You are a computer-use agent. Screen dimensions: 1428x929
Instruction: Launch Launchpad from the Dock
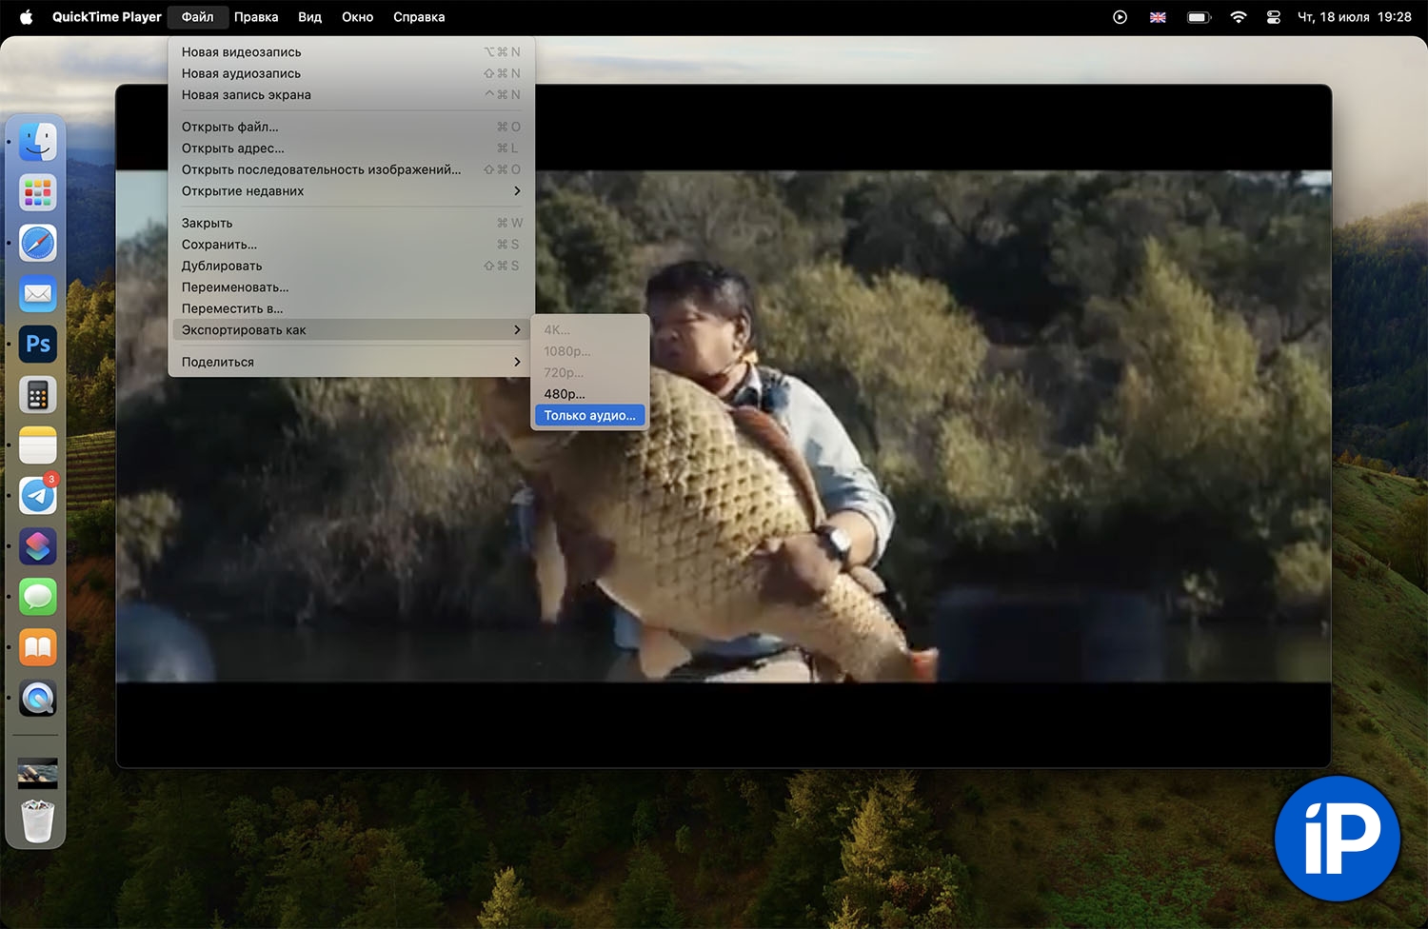38,193
